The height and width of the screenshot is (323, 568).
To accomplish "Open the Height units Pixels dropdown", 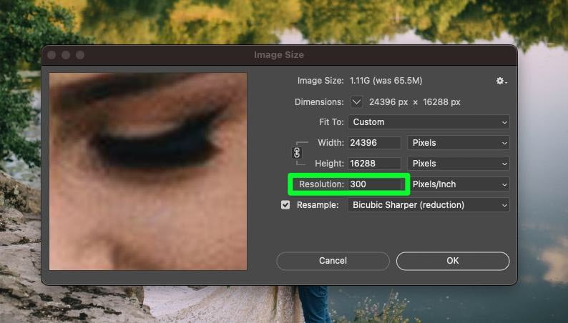I will click(x=458, y=164).
